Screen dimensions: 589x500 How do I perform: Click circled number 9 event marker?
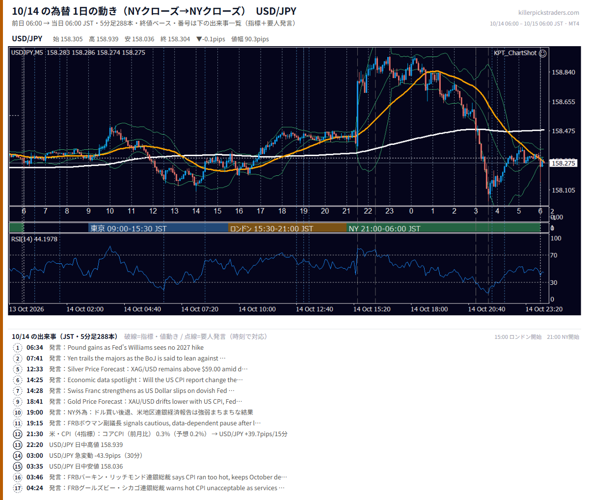18,402
